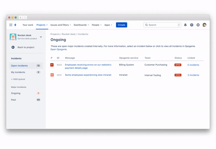Open the Projects dropdown menu

[x=42, y=25]
